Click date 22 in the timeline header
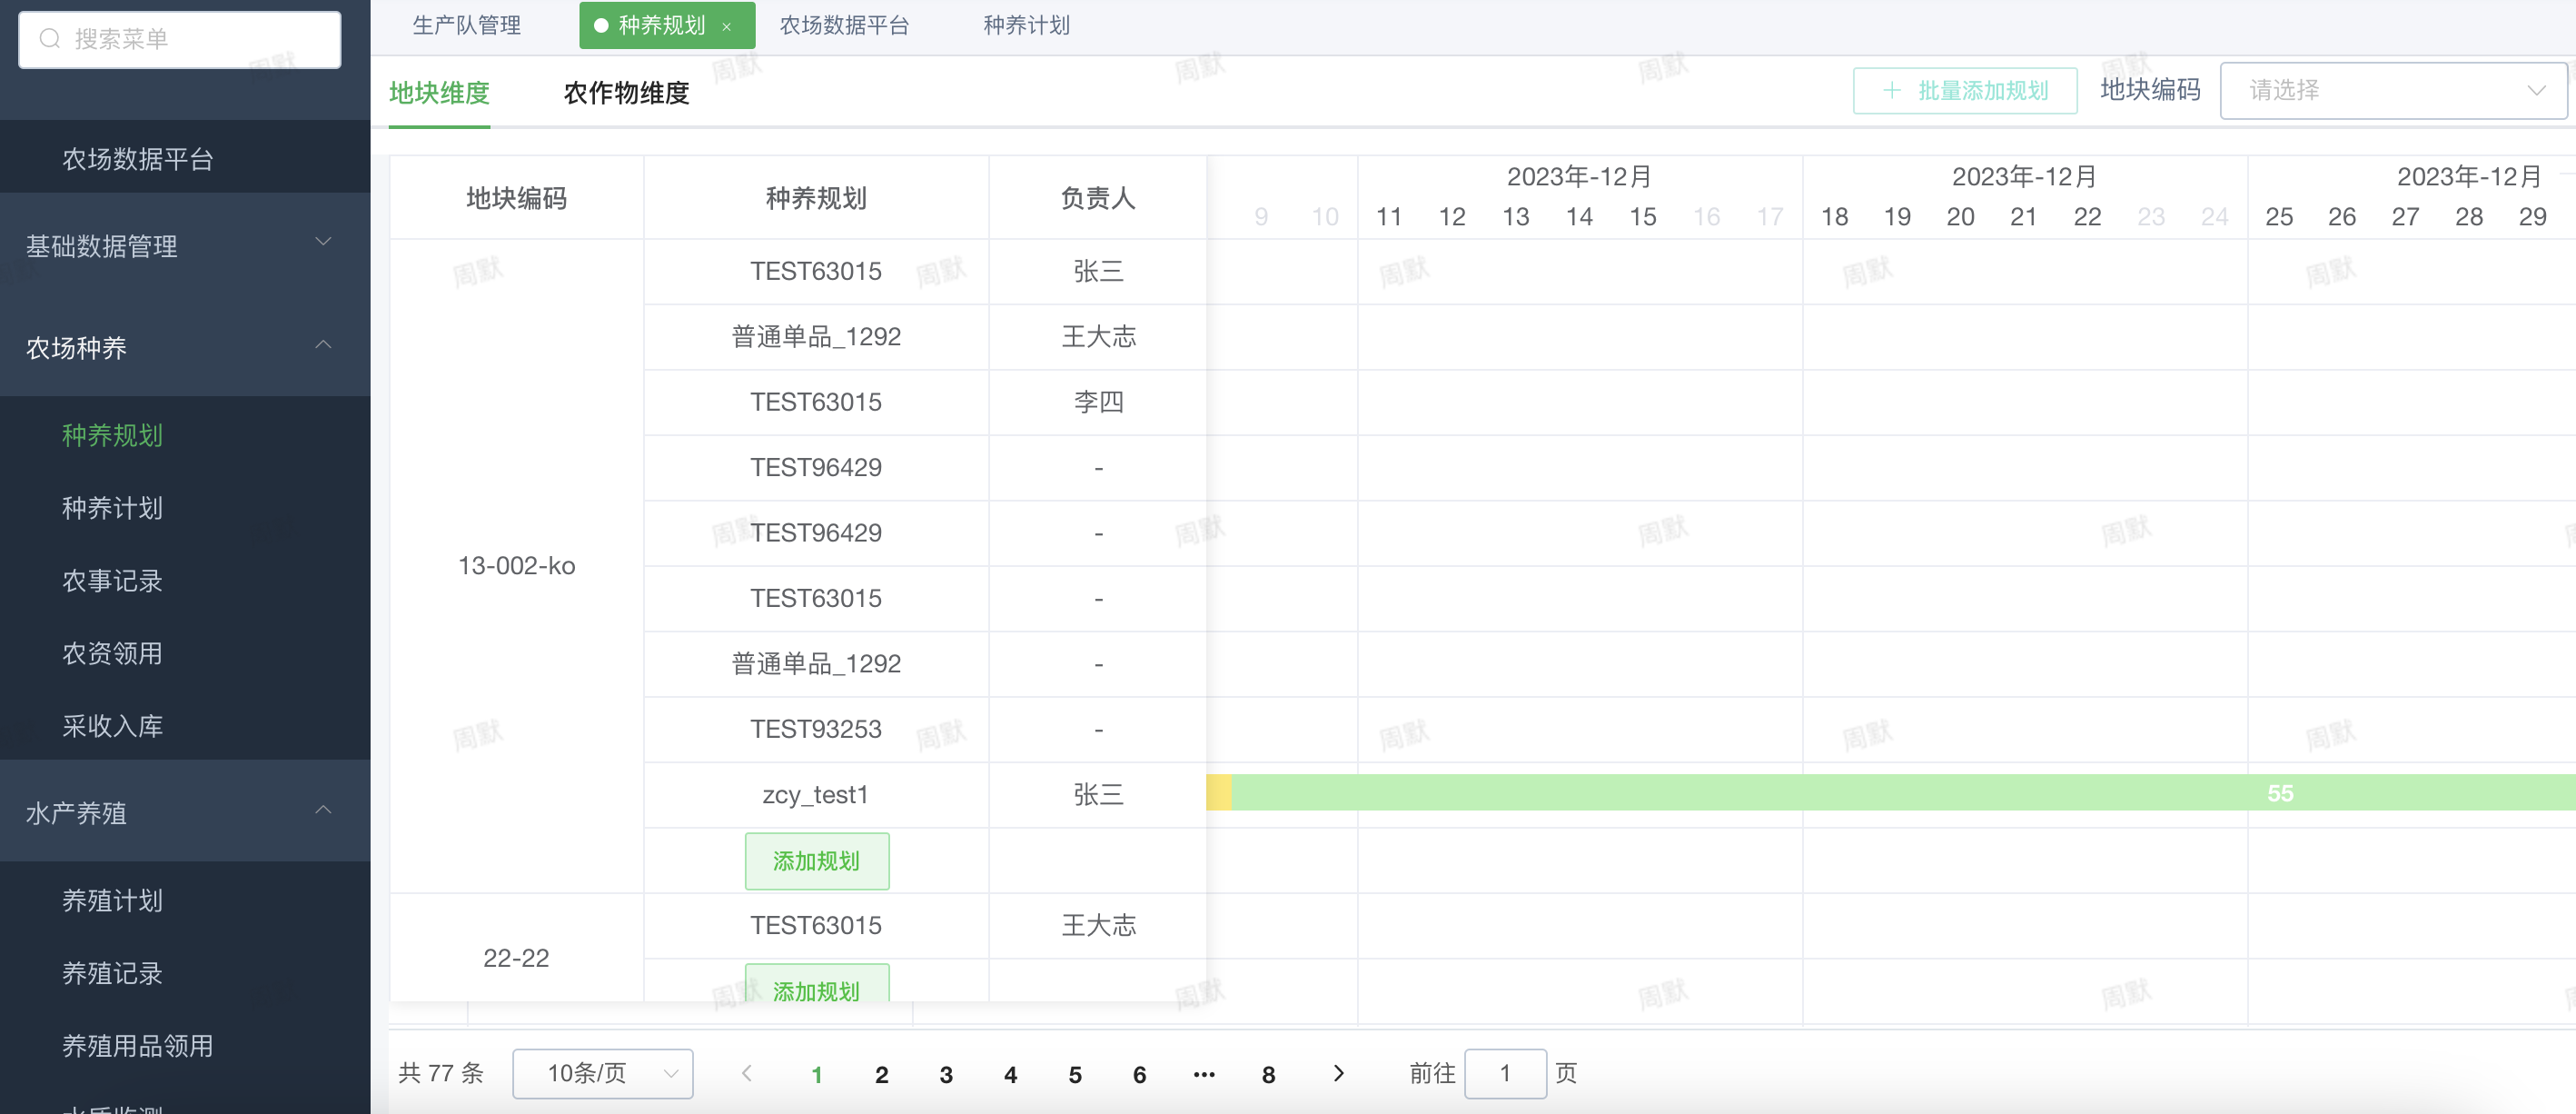 [x=2087, y=217]
